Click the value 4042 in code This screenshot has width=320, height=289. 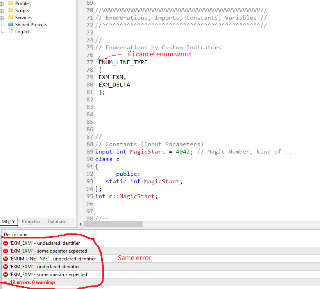point(182,152)
